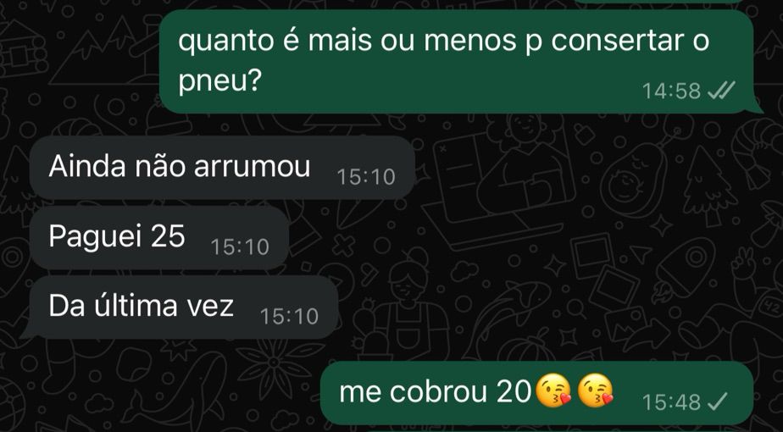
Task: Tap the double check mark on 14:58 message
Action: (722, 91)
